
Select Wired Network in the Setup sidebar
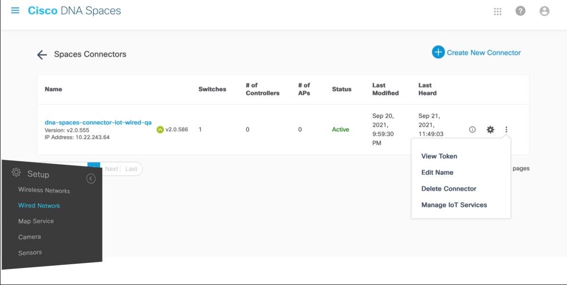tap(39, 205)
